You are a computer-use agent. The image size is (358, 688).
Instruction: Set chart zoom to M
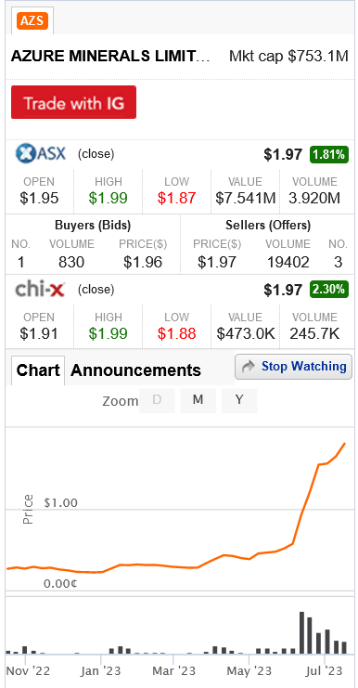198,400
